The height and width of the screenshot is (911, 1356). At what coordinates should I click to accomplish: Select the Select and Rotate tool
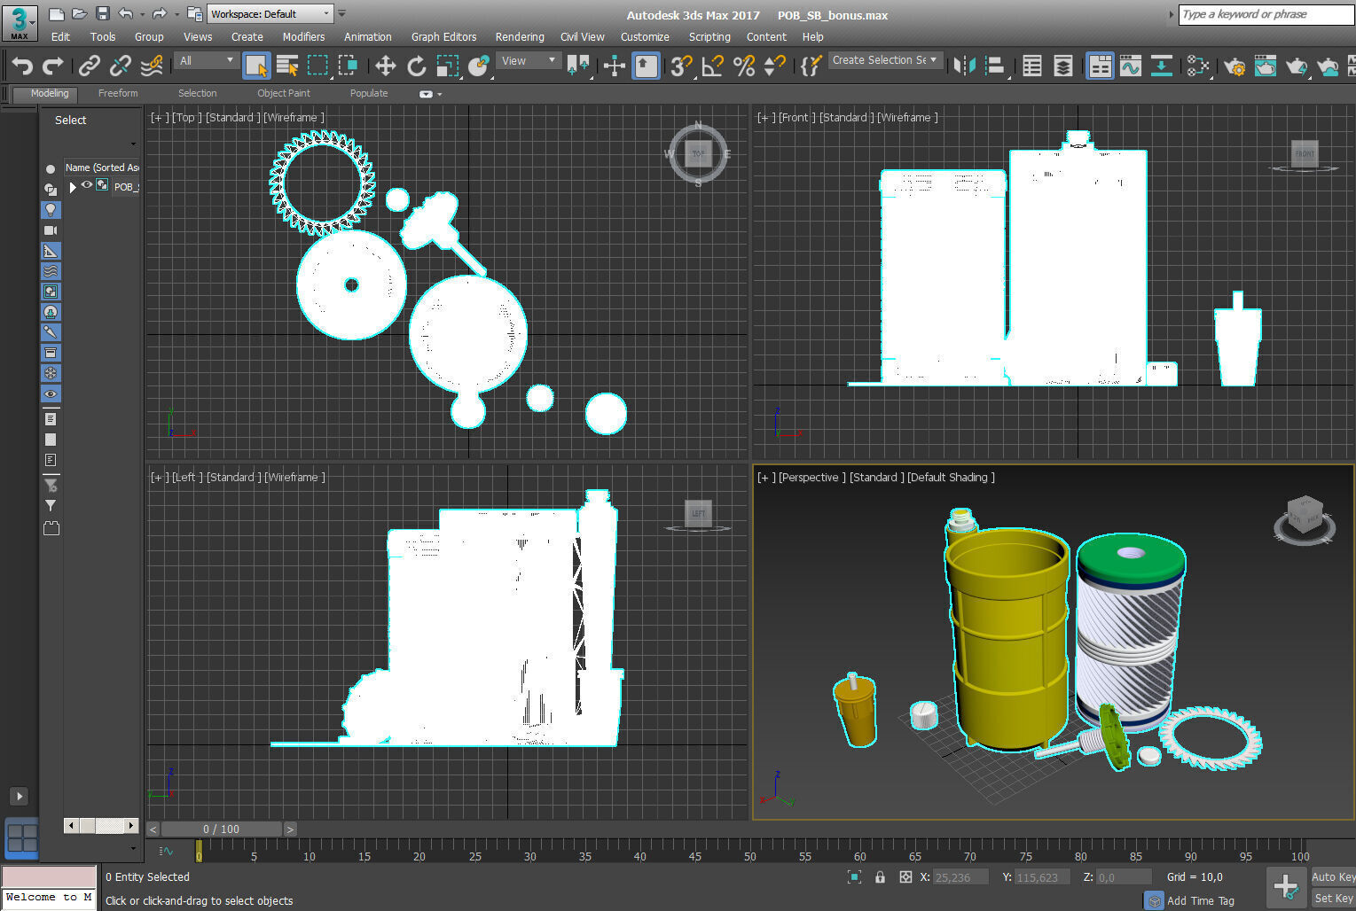[416, 66]
